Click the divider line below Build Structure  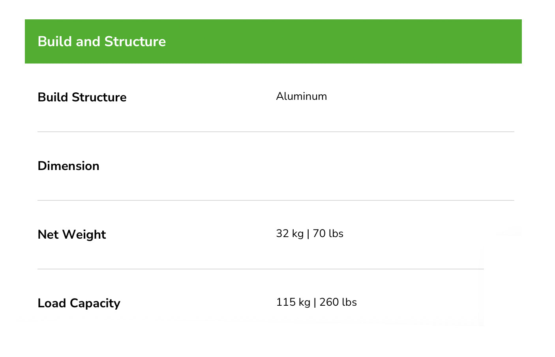[276, 132]
